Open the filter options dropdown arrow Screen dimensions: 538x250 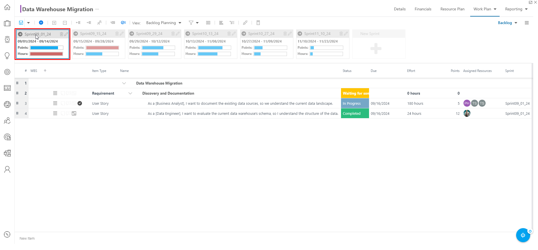click(197, 23)
